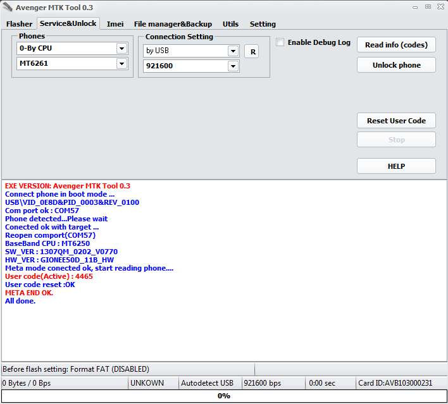
Task: Click 'Conected ok with target ...' line
Action: [52, 227]
